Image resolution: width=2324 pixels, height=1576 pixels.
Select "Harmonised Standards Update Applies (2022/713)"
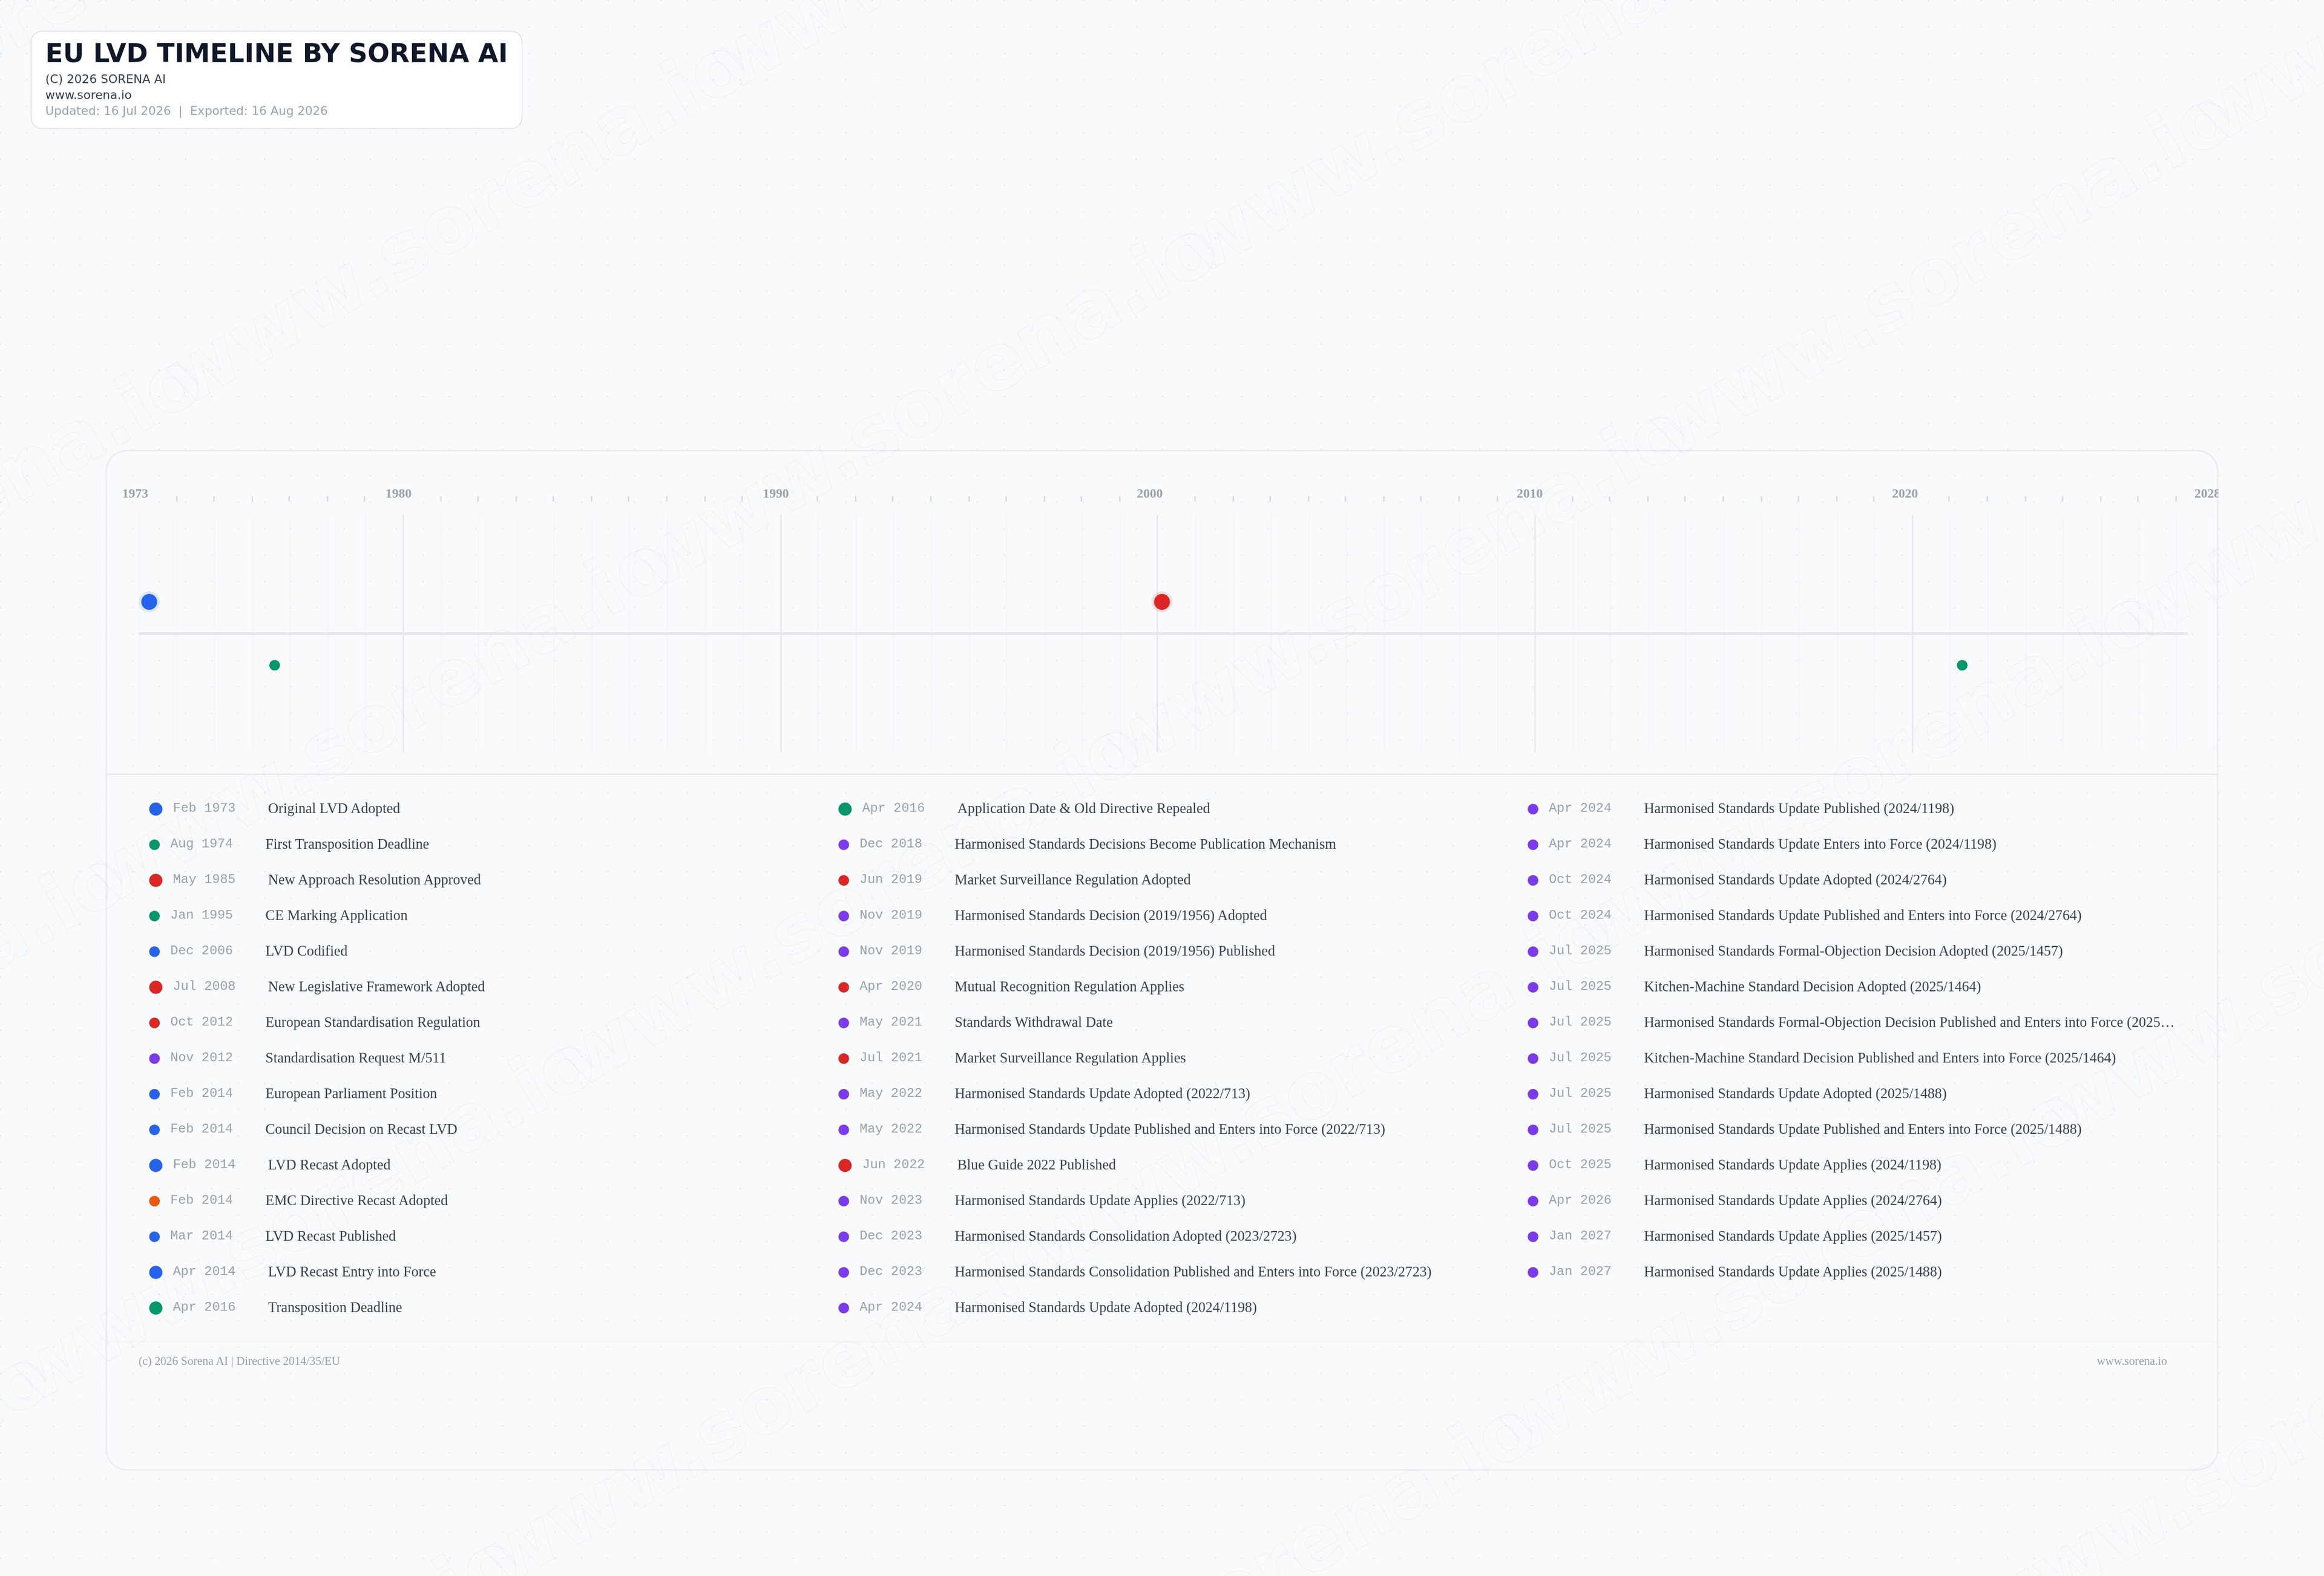tap(1100, 1202)
